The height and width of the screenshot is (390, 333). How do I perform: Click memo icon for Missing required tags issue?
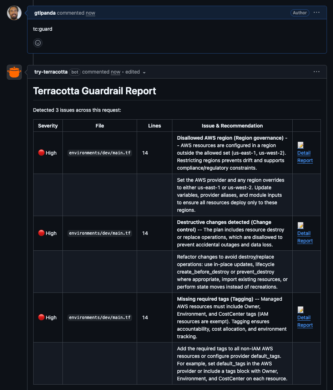[301, 310]
